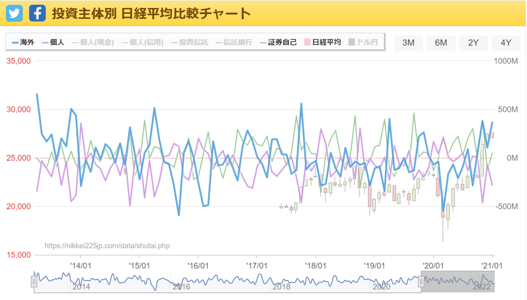This screenshot has width=527, height=300.
Task: Enable ドル円 series in legend
Action: pyautogui.click(x=363, y=43)
